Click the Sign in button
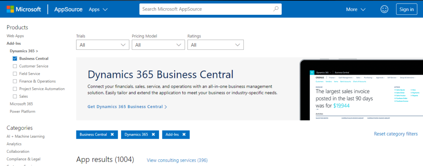Image resolution: width=423 pixels, height=166 pixels. (x=406, y=9)
